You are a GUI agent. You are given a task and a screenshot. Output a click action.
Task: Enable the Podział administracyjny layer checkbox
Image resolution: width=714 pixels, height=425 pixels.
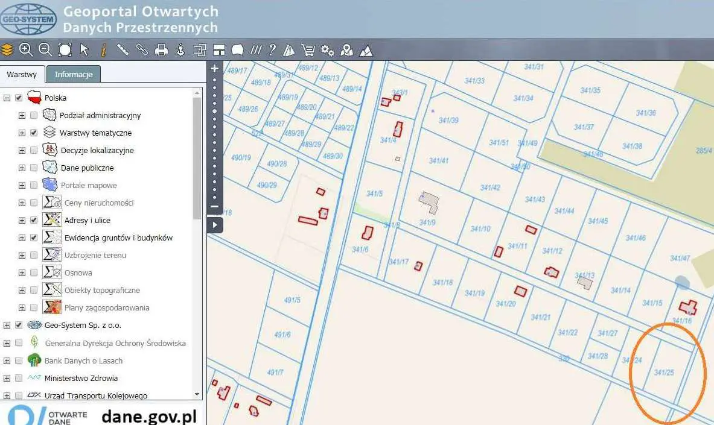pos(34,115)
